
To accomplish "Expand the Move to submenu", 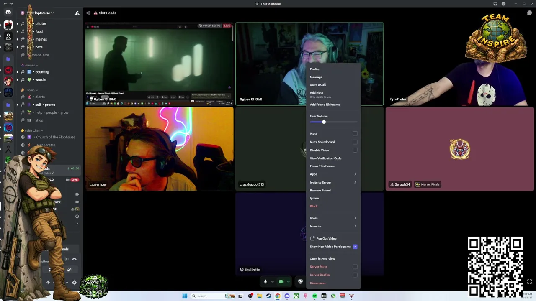I will [333, 226].
